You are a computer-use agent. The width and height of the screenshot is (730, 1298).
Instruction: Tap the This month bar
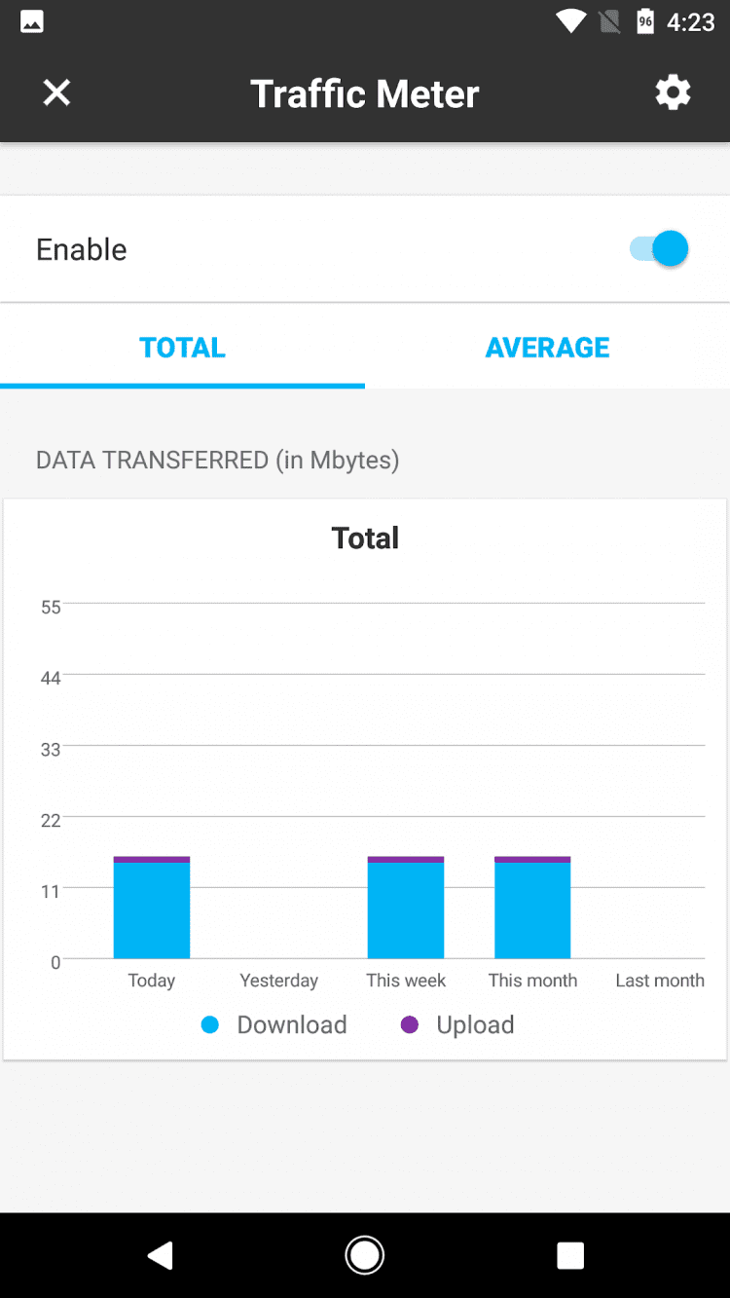(x=532, y=909)
